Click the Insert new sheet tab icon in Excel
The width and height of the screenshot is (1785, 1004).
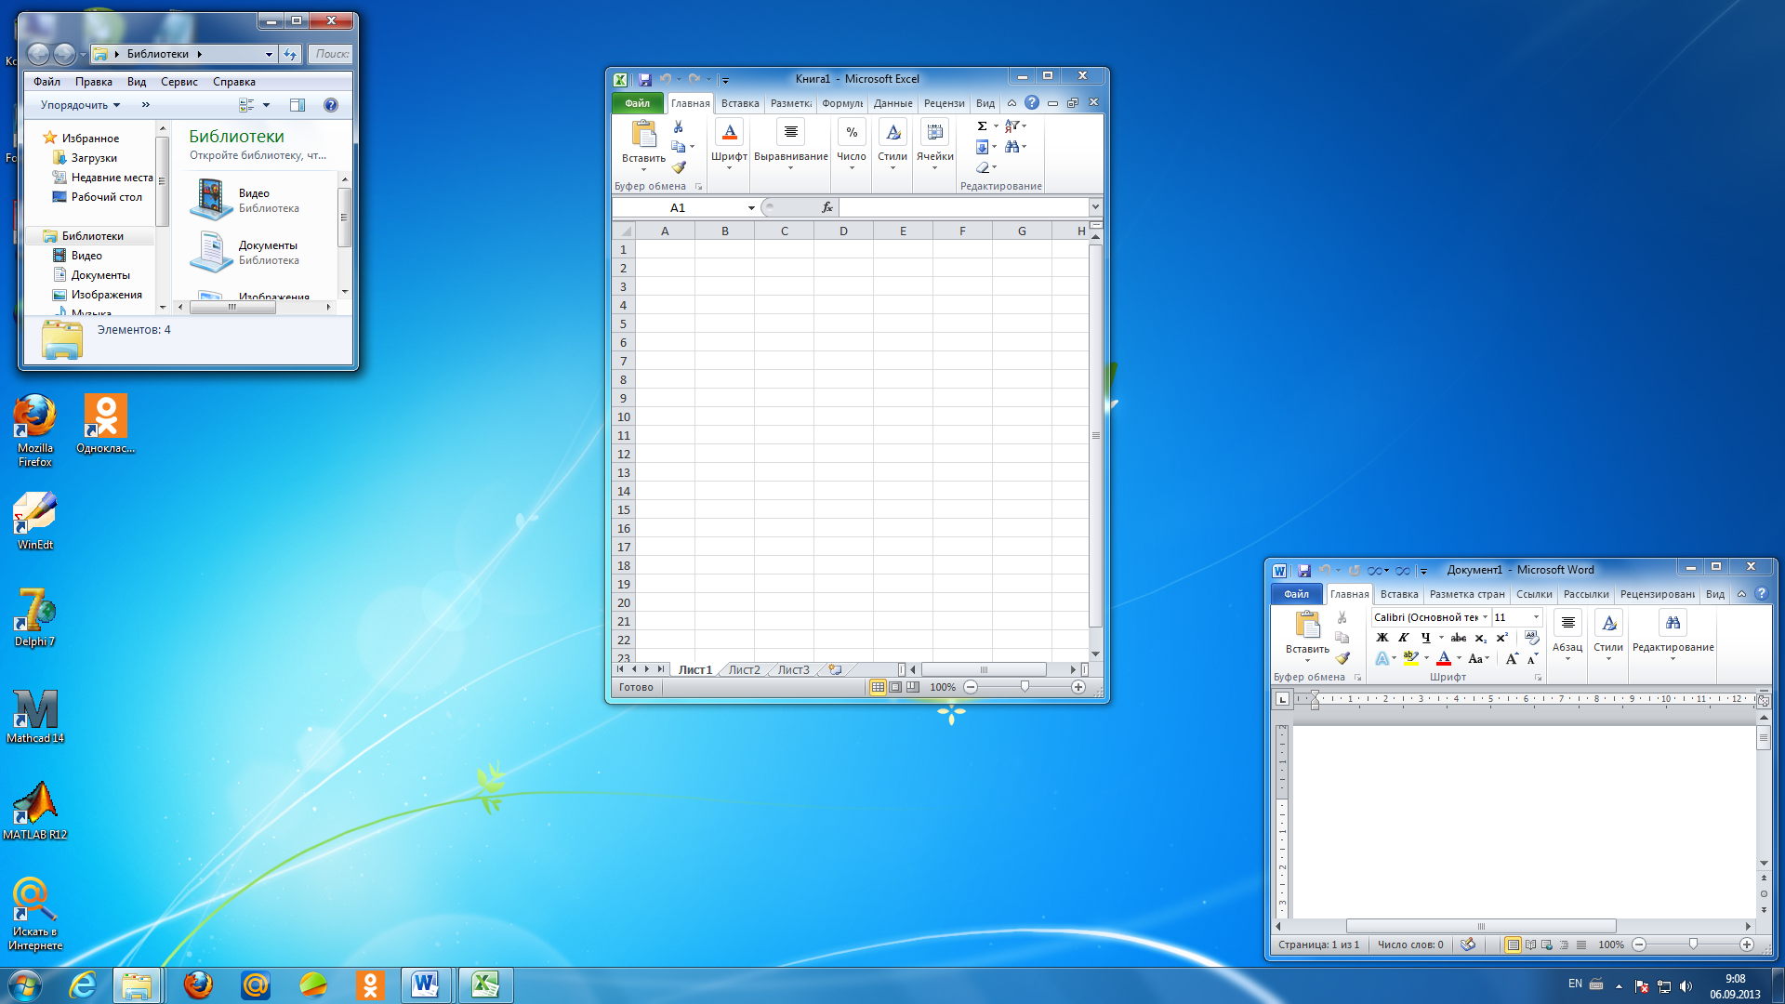(836, 669)
